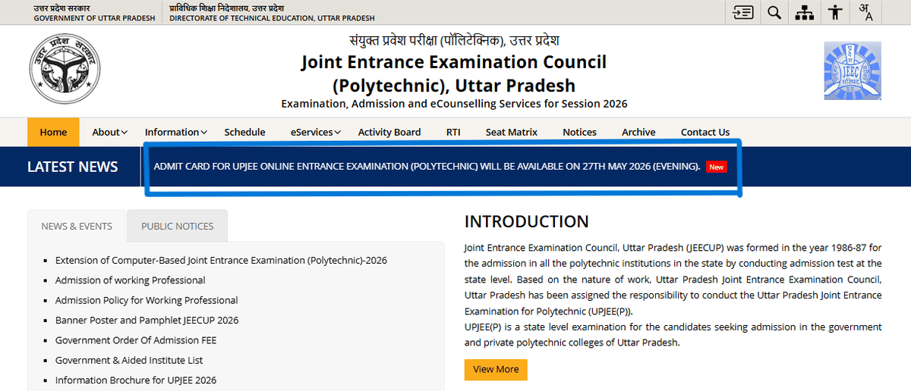
Task: Open the Activity Board page
Action: click(389, 132)
